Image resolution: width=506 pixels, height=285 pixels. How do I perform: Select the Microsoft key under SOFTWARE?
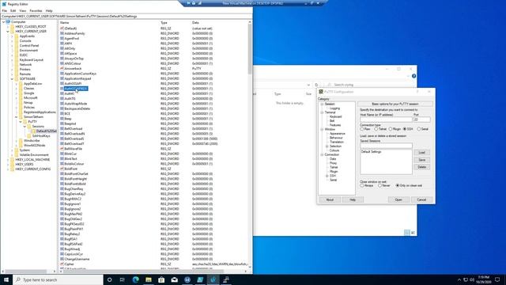[x=31, y=98]
